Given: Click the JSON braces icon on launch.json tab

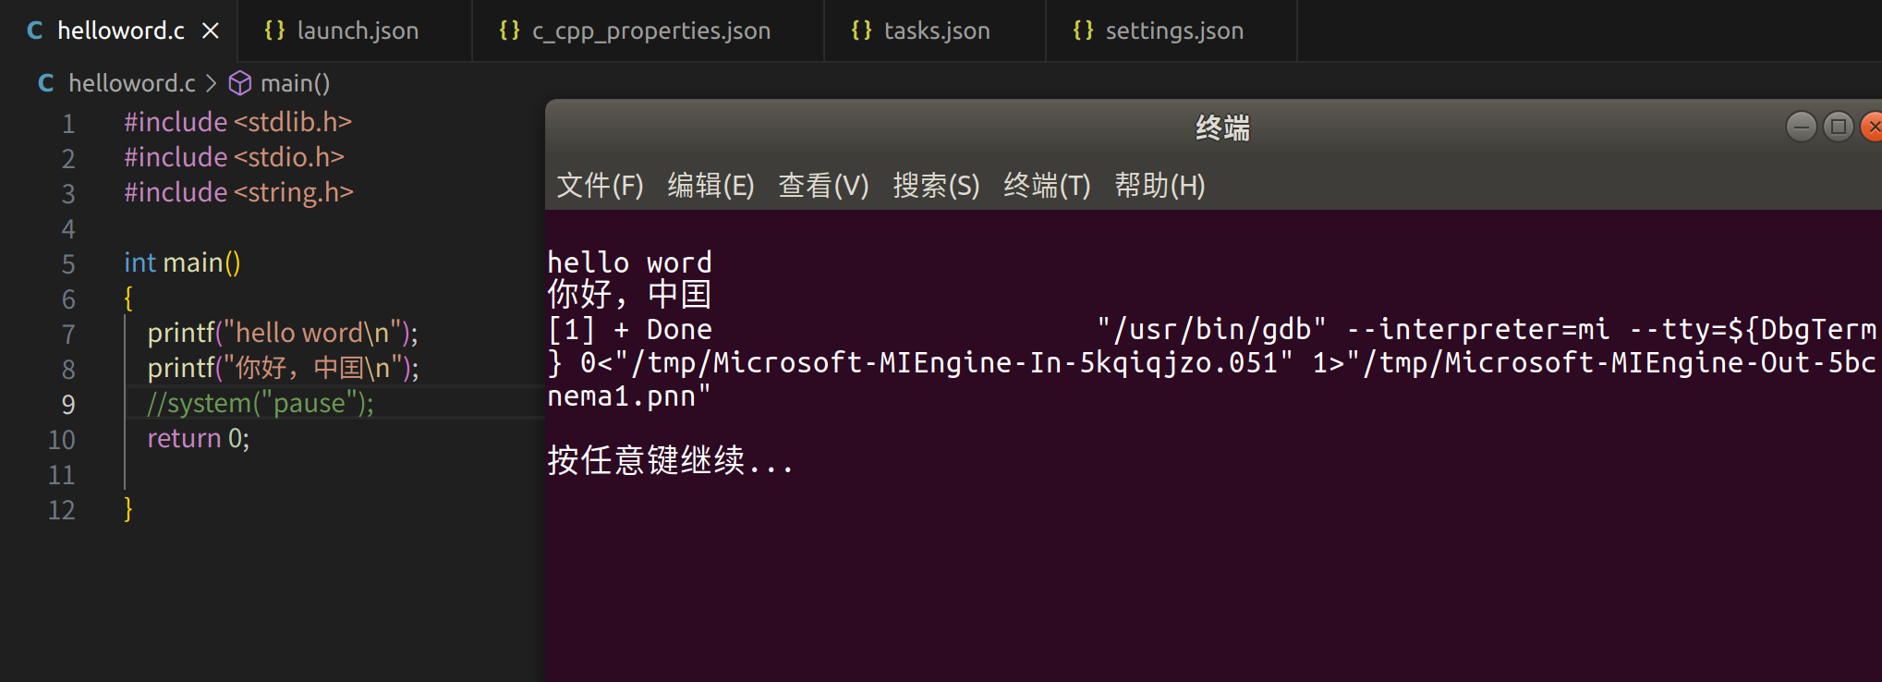Looking at the screenshot, I should pyautogui.click(x=274, y=30).
